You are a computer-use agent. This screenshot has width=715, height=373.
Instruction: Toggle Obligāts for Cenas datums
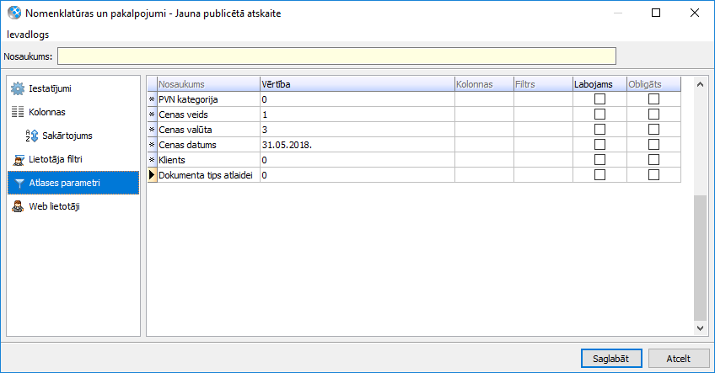(x=653, y=144)
